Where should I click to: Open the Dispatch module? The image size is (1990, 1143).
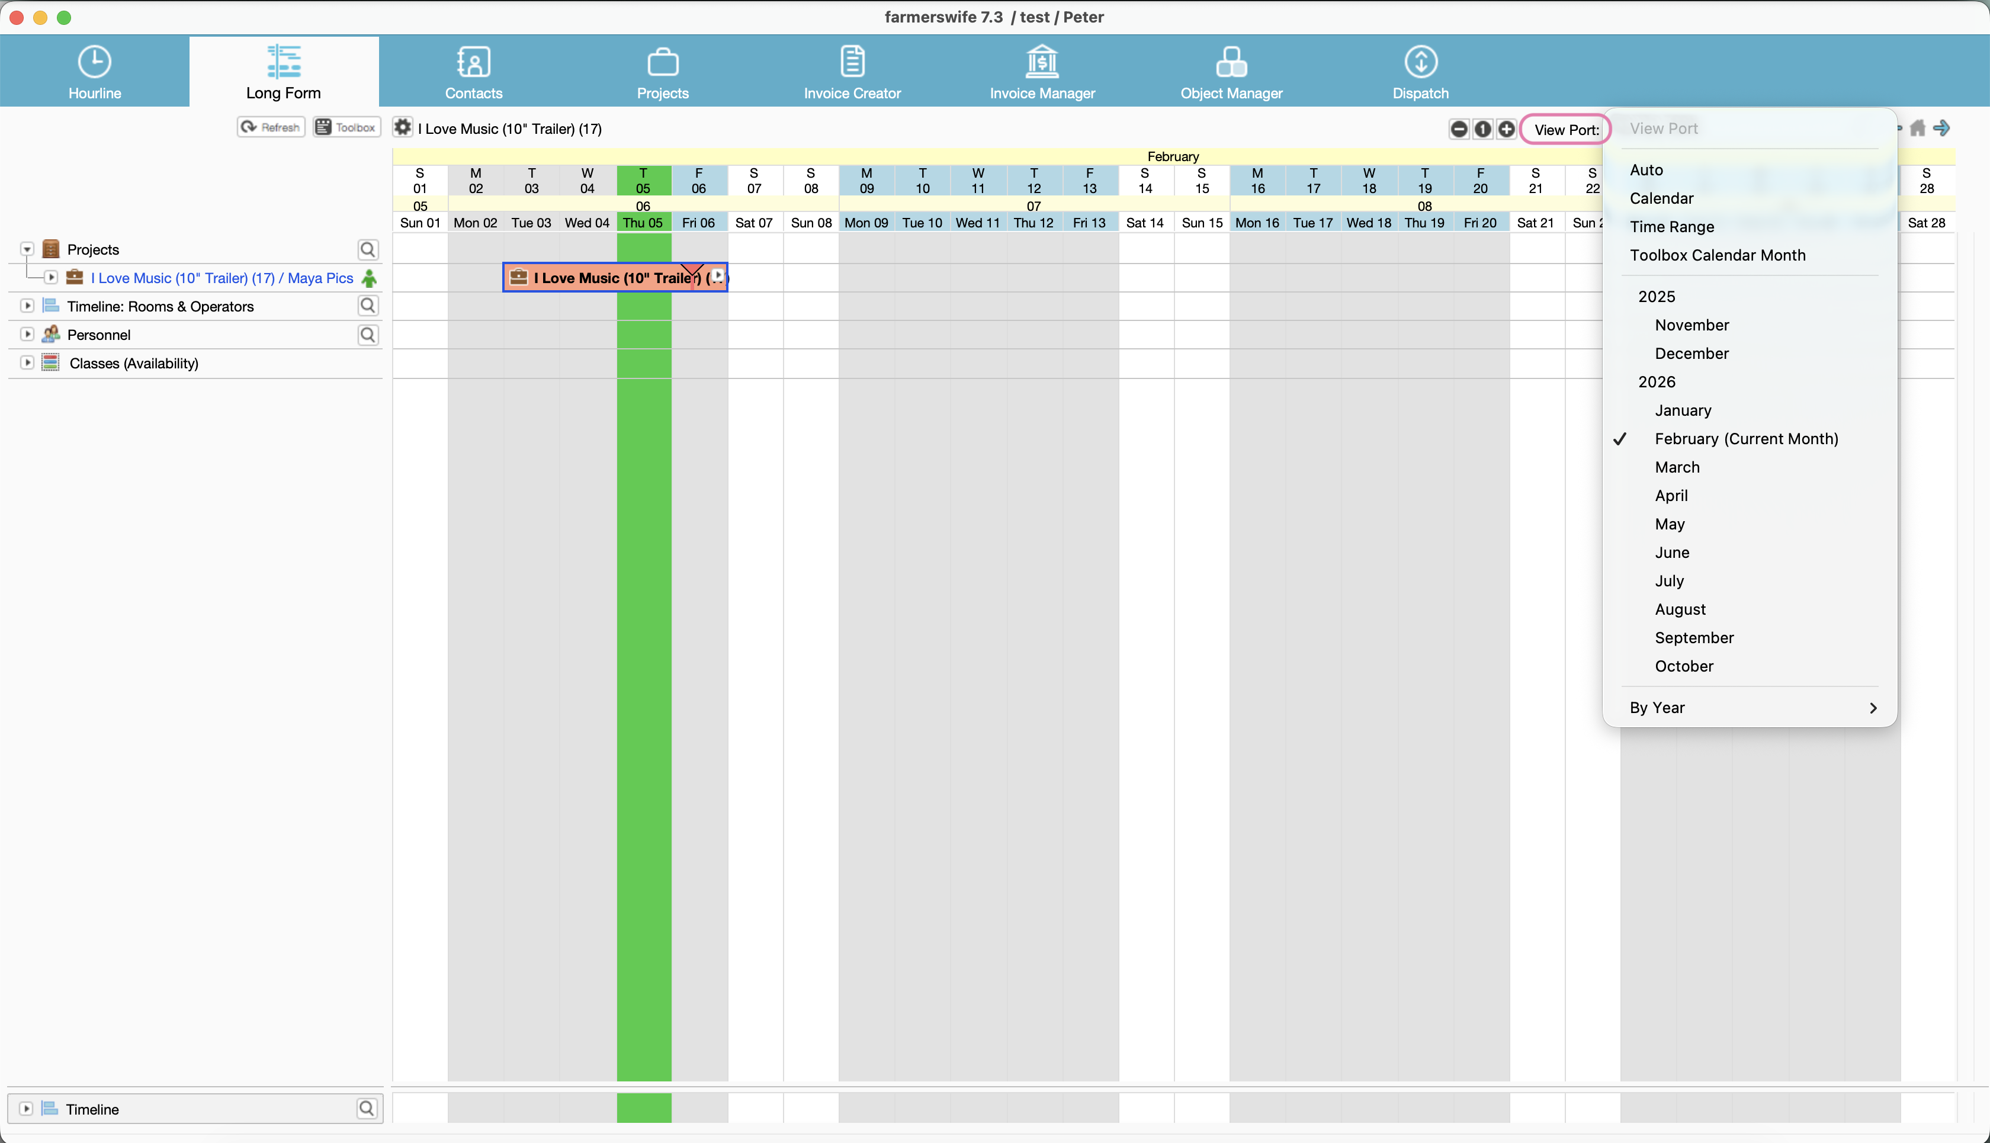point(1420,72)
